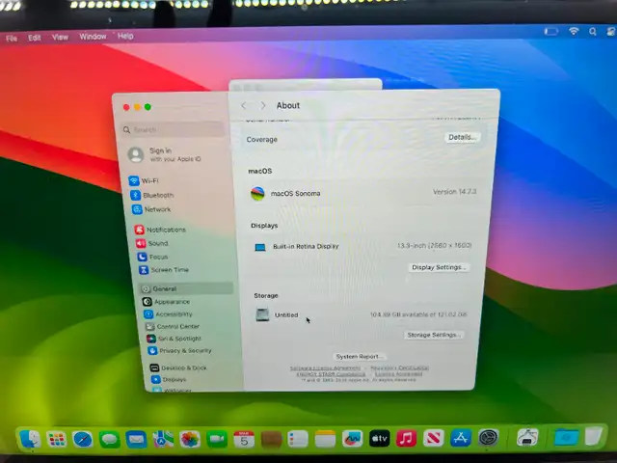Open Apple TV from the Dock
The width and height of the screenshot is (617, 463).
pyautogui.click(x=379, y=438)
